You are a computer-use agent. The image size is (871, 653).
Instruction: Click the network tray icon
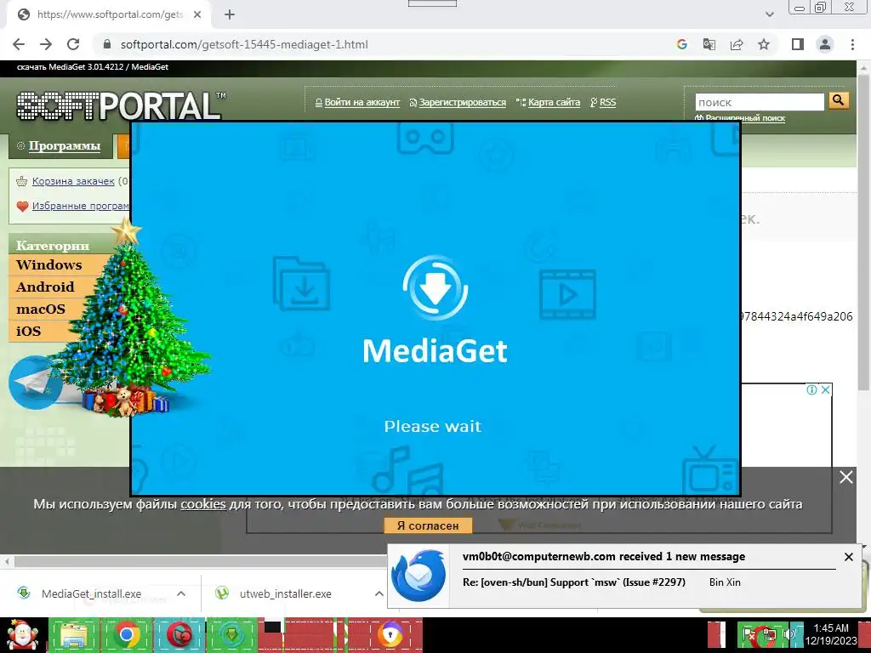coord(769,634)
